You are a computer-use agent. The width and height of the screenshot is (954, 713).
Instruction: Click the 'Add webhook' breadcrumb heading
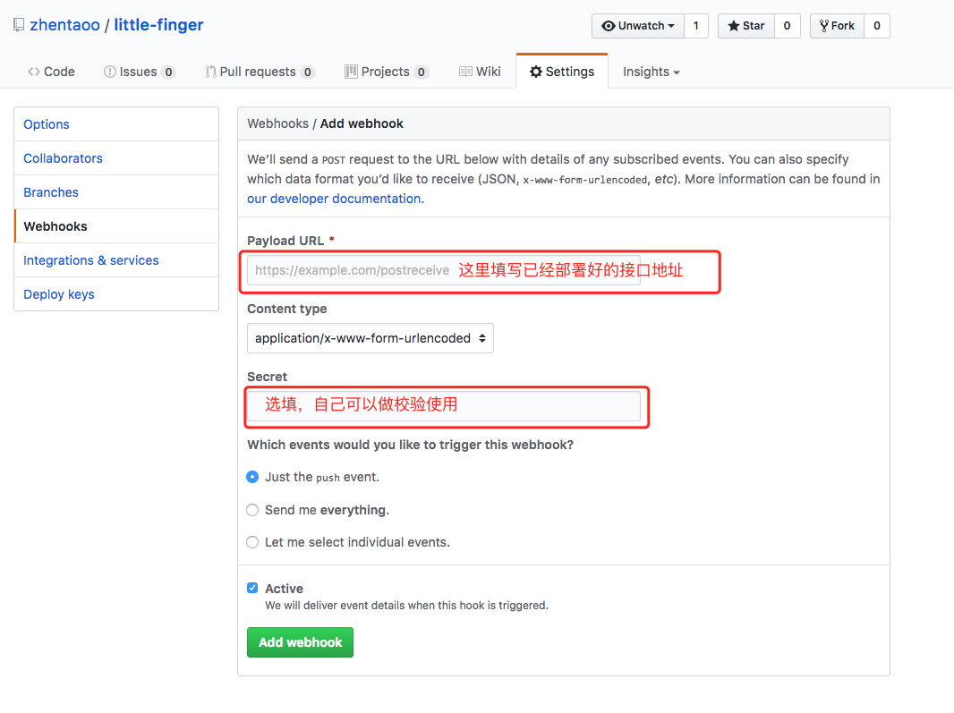click(x=362, y=123)
